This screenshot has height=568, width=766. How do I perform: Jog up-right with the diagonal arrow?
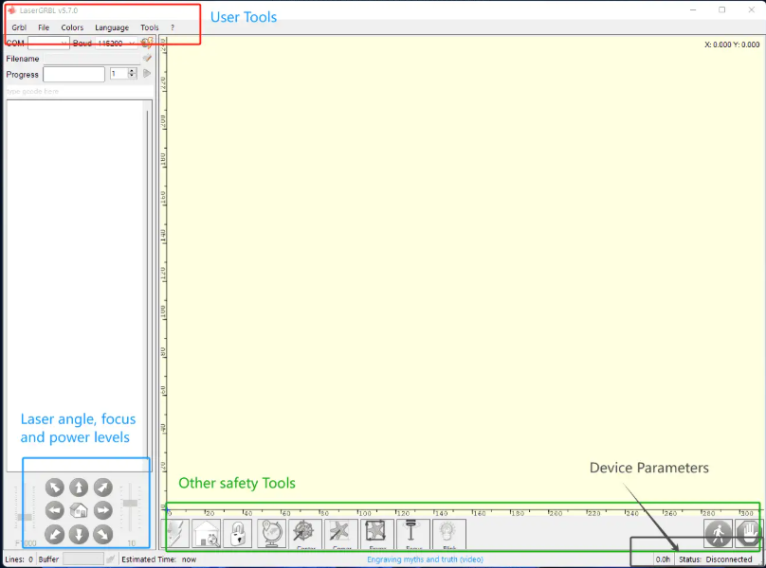click(x=103, y=487)
